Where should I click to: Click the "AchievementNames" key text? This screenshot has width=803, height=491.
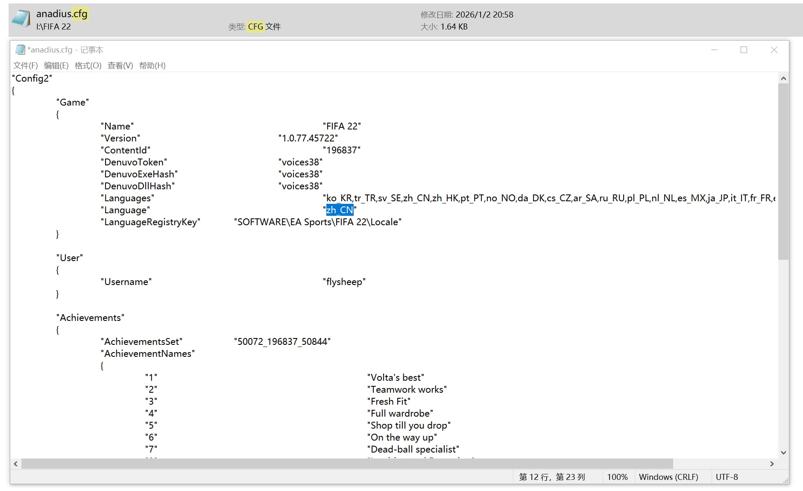(x=148, y=353)
